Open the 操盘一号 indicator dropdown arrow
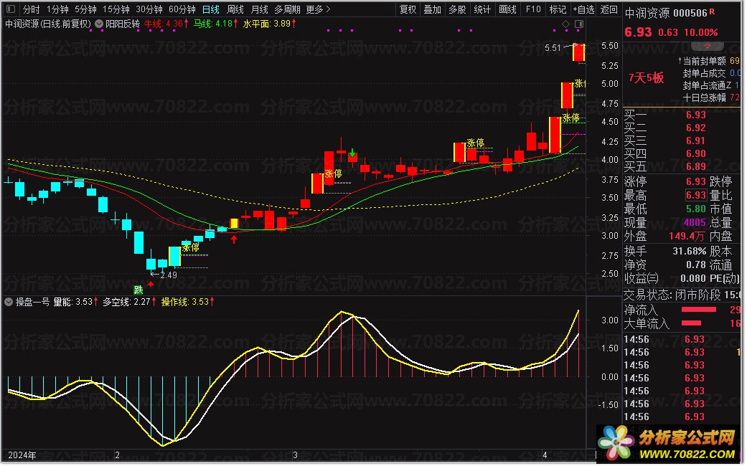The height and width of the screenshot is (466, 747). click(x=9, y=302)
